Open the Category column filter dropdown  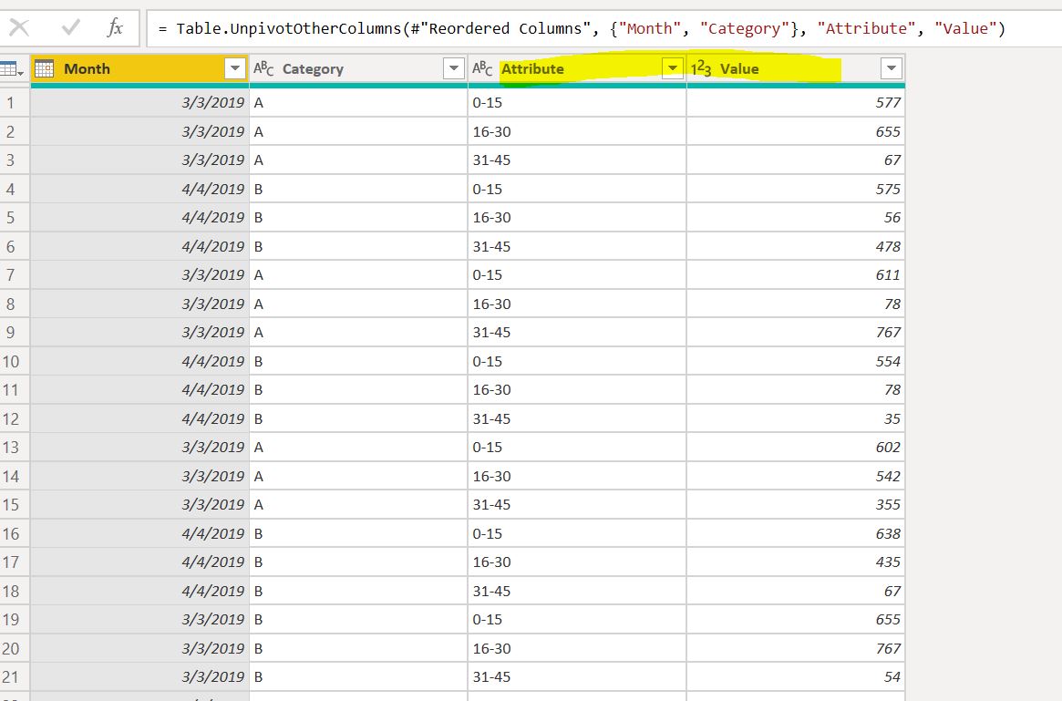click(x=454, y=68)
